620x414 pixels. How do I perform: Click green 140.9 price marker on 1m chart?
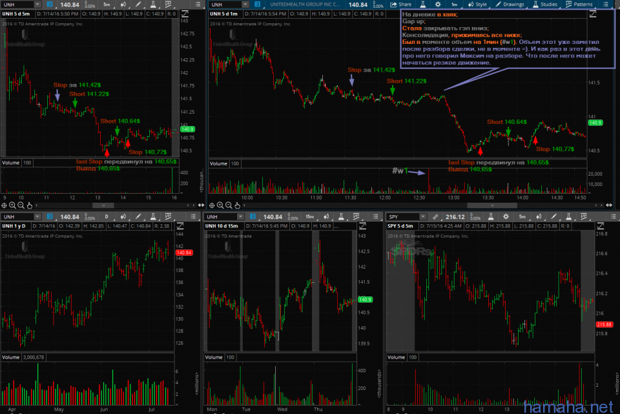coord(595,123)
